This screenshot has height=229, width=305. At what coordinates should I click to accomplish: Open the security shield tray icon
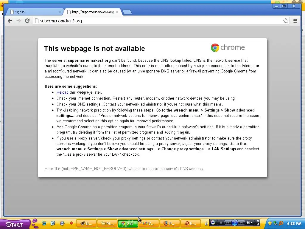pos(270,223)
